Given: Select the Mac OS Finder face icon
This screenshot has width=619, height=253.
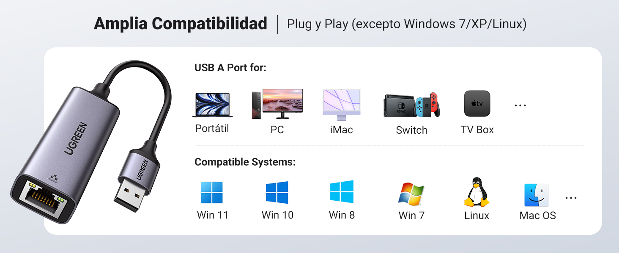Looking at the screenshot, I should click(x=537, y=195).
